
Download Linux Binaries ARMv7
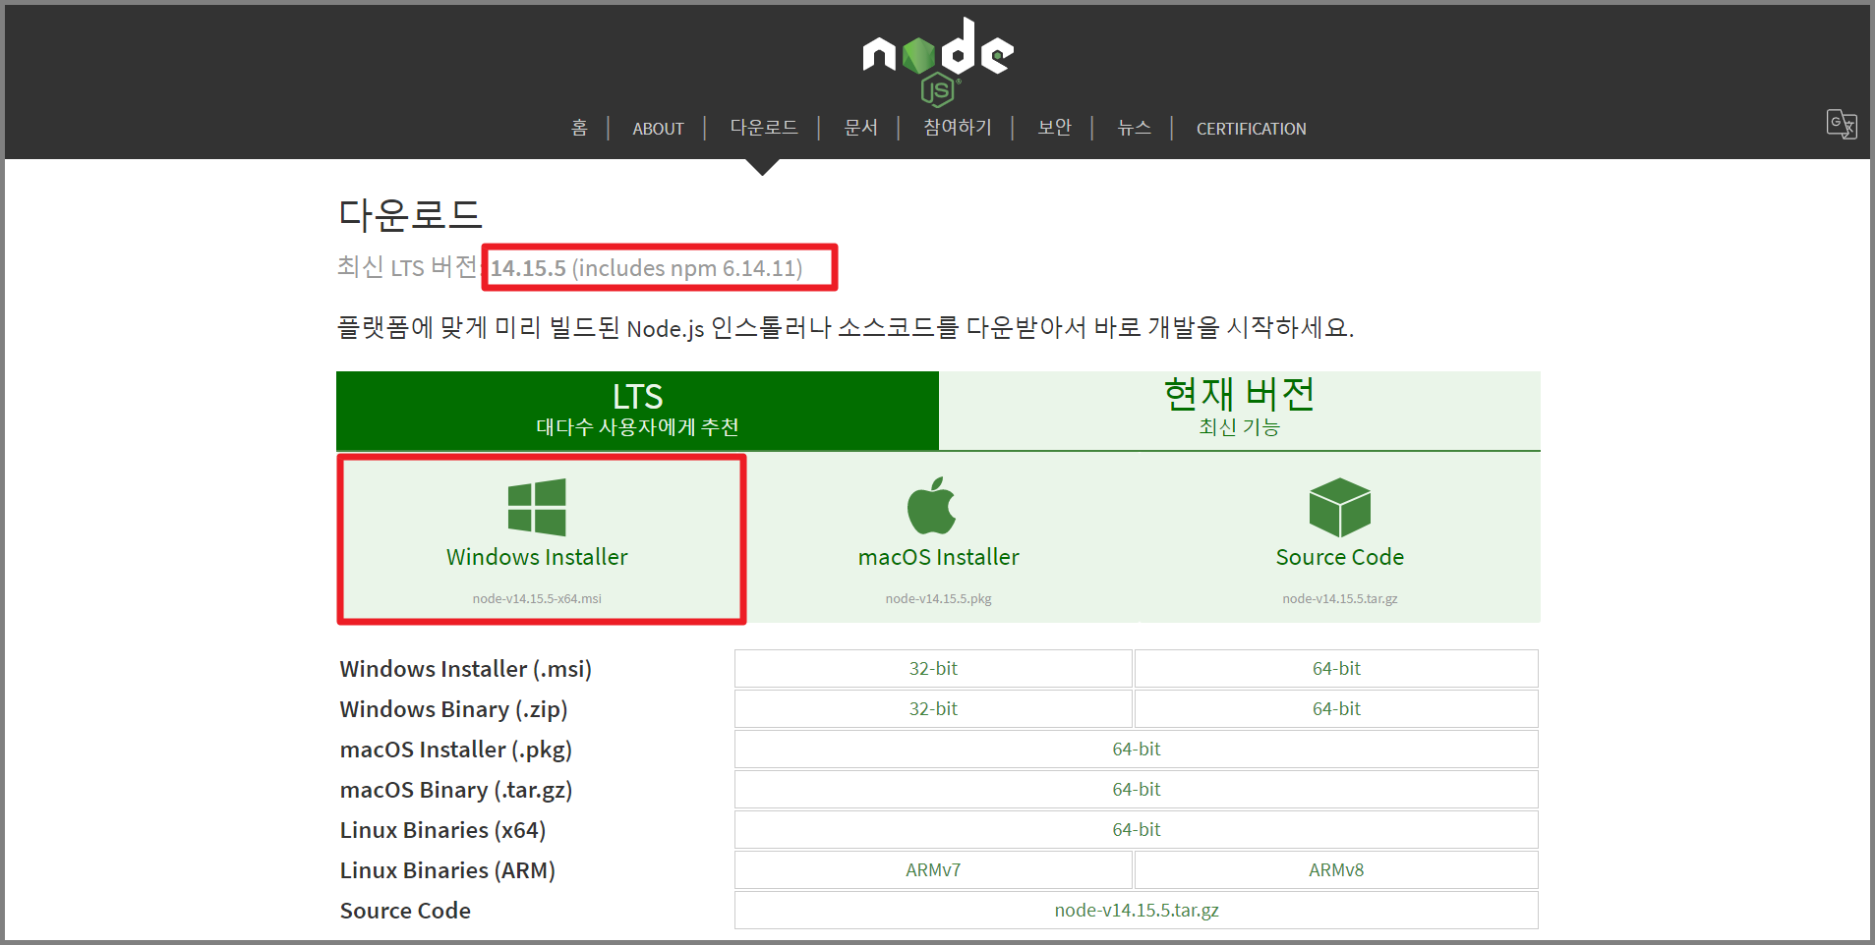933,869
